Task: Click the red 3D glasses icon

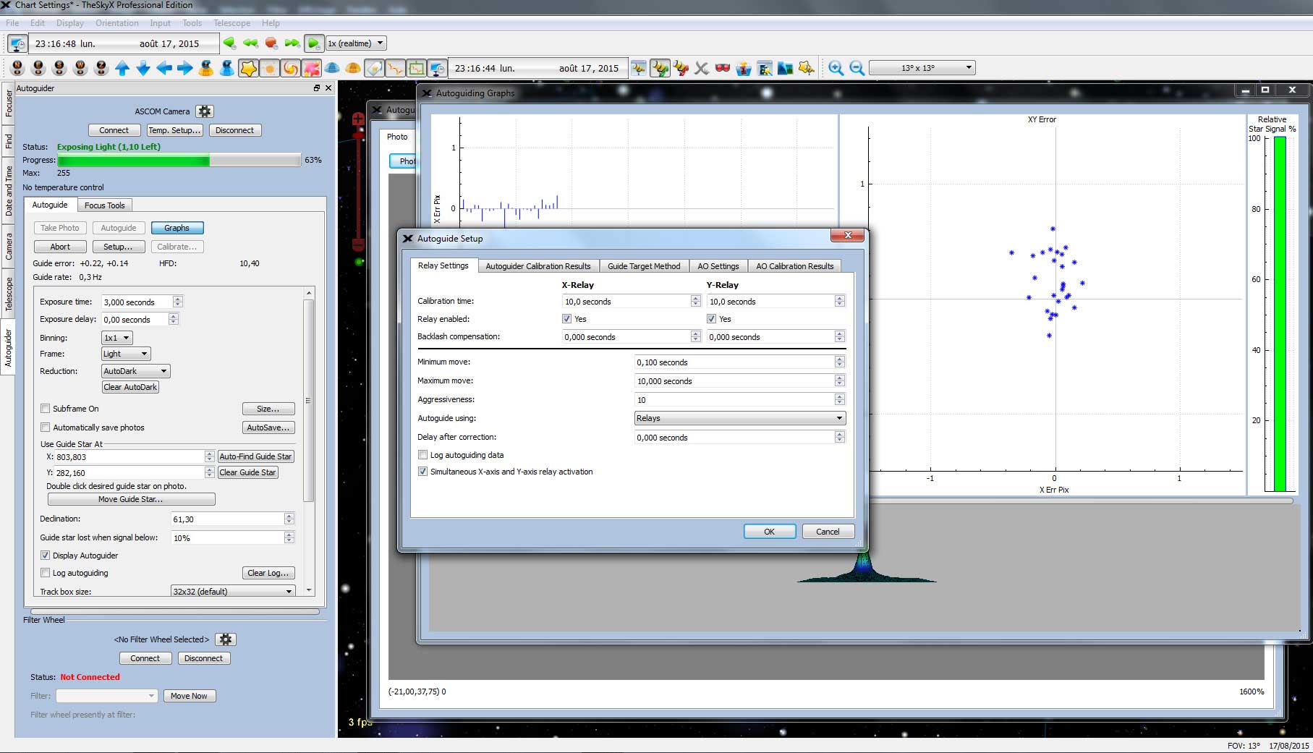Action: 722,68
